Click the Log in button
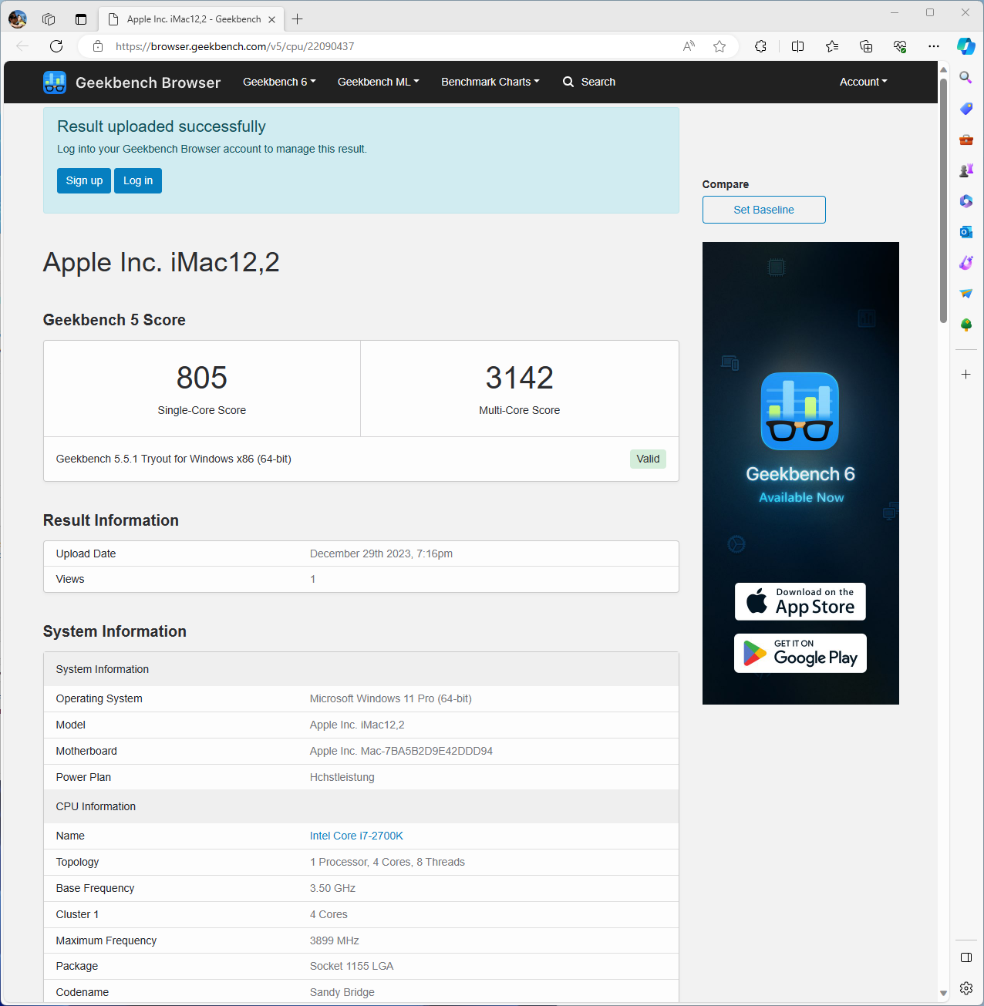 pos(138,180)
